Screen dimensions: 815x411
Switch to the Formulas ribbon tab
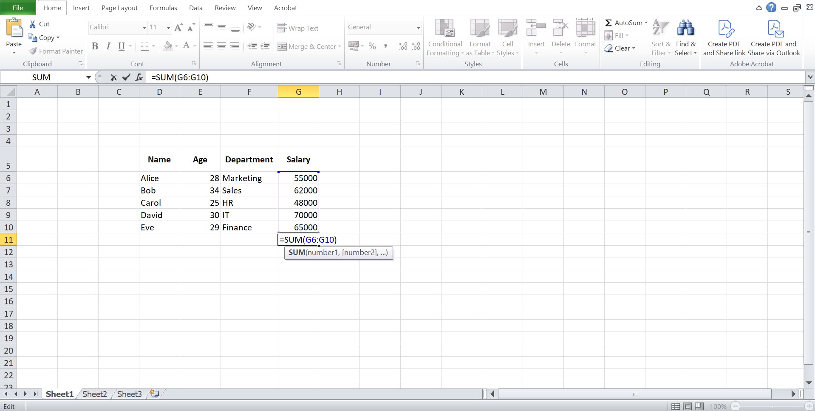(163, 8)
